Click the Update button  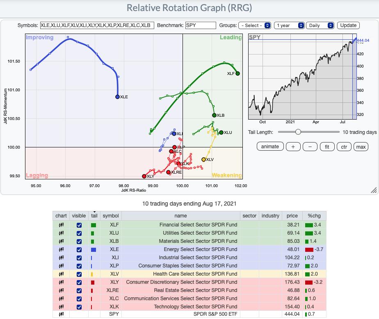[x=348, y=25]
